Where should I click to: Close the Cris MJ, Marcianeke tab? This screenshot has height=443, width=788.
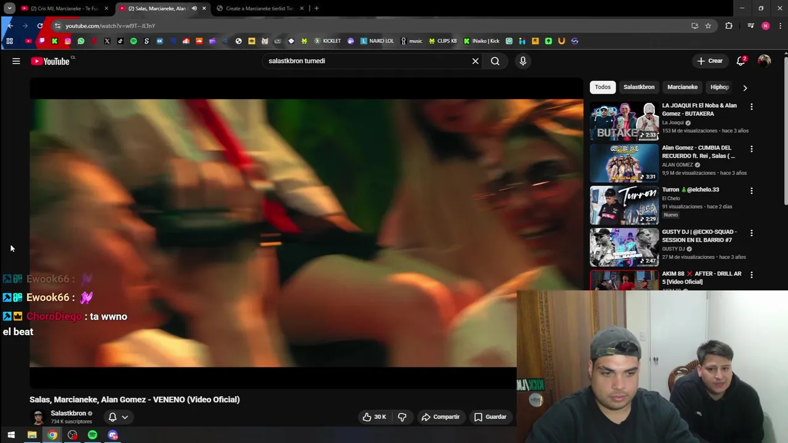pos(106,9)
